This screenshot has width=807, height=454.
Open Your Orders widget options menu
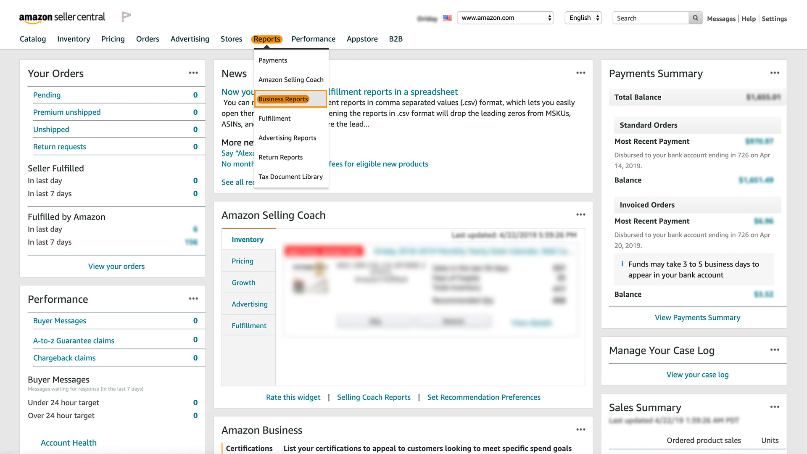tap(193, 73)
